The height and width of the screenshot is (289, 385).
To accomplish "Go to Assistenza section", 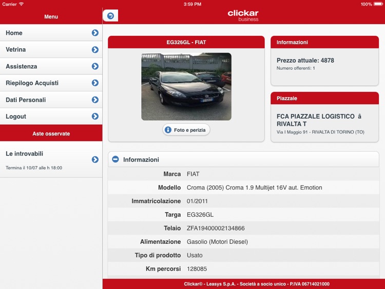I will [x=51, y=66].
